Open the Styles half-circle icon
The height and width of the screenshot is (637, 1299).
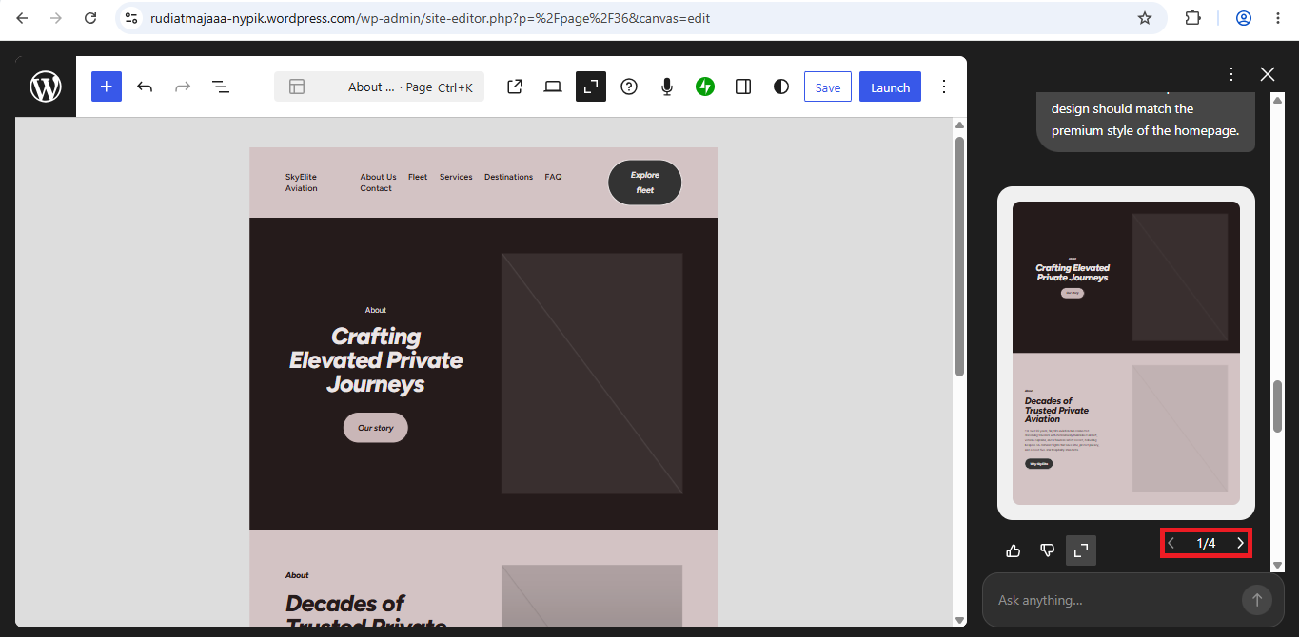click(781, 87)
